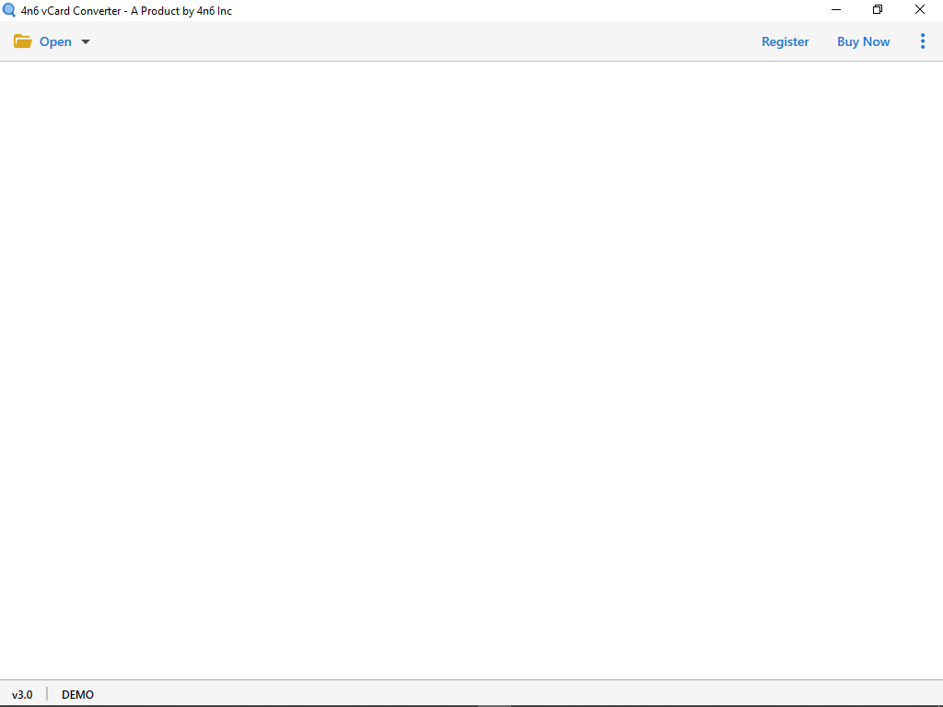Viewport: 943px width, 707px height.
Task: Click the DEMO status text
Action: [77, 694]
